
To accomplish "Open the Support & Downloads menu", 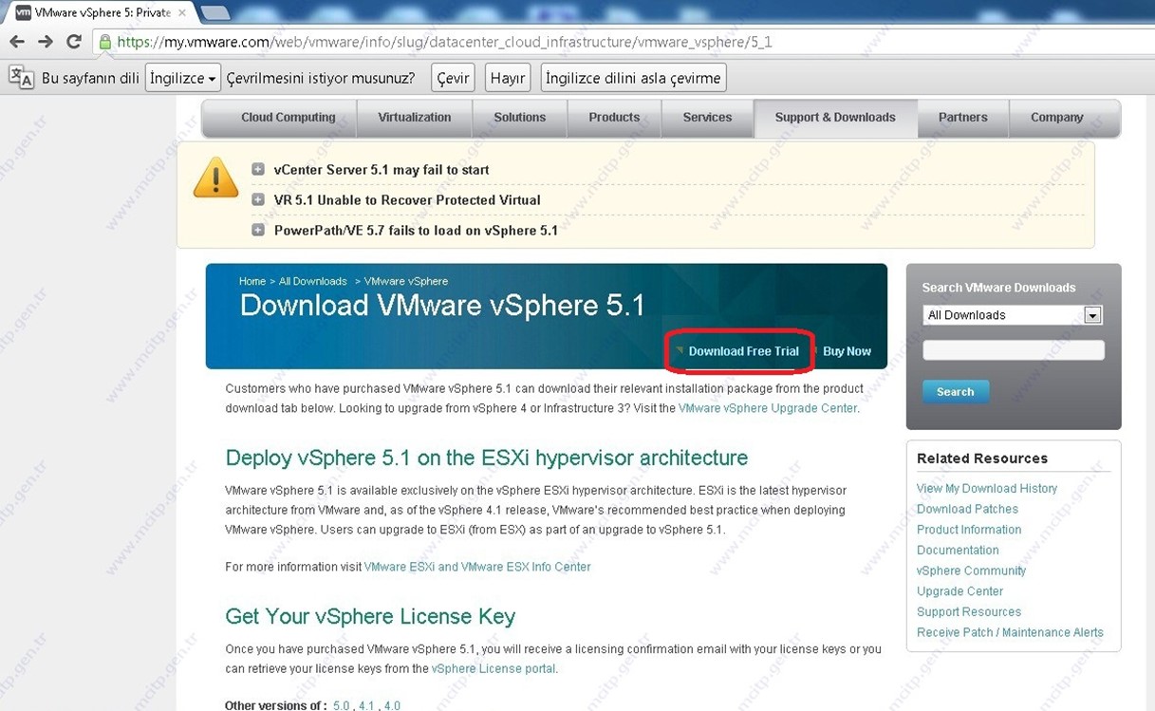I will coord(835,118).
